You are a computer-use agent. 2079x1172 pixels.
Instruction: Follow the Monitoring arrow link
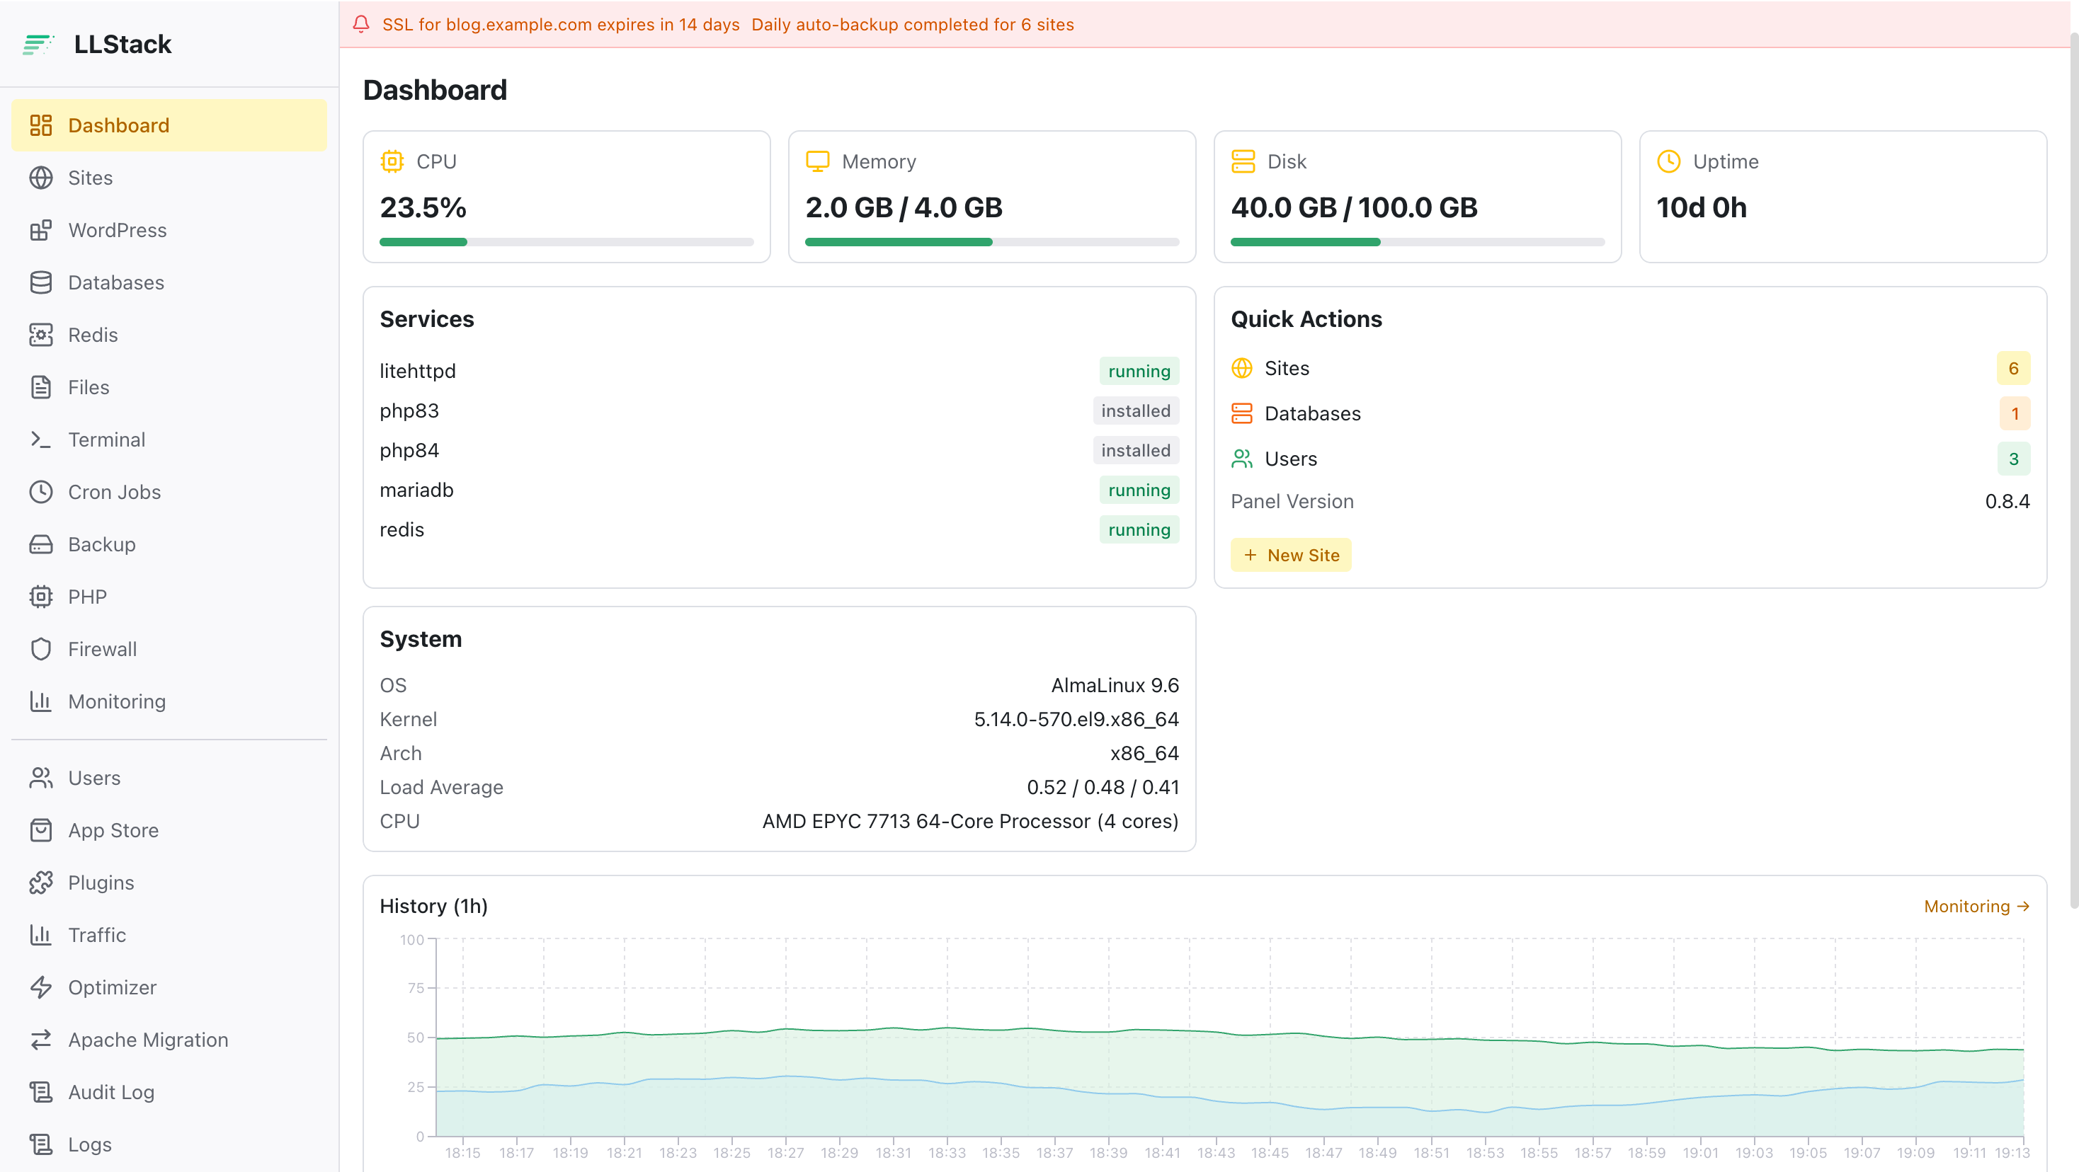click(x=1976, y=906)
